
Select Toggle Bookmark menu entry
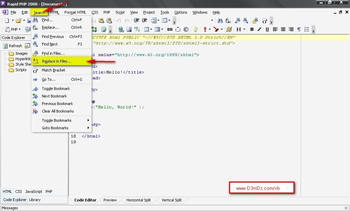coord(61,89)
